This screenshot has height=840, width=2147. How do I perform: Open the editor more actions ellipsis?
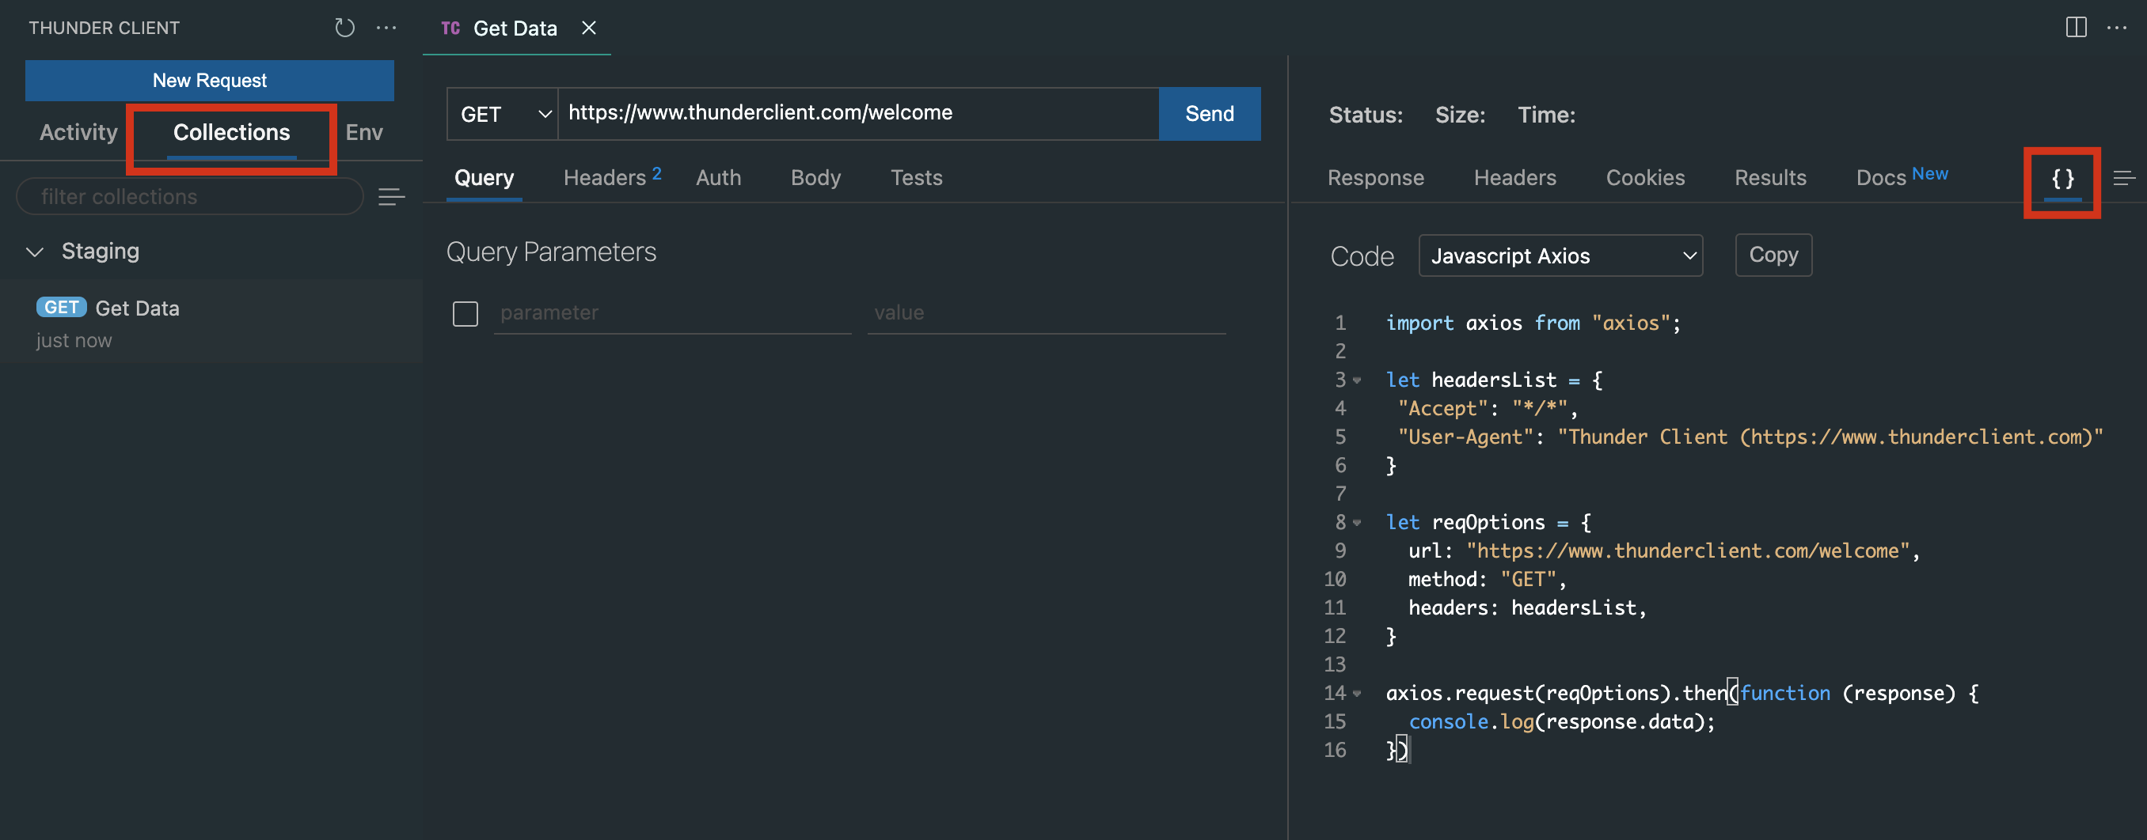(x=2117, y=28)
